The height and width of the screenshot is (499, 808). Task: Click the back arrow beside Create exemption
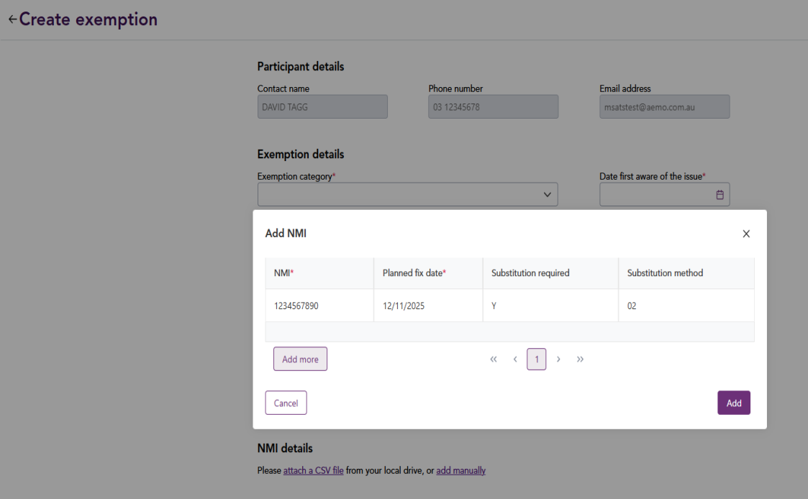tap(12, 19)
